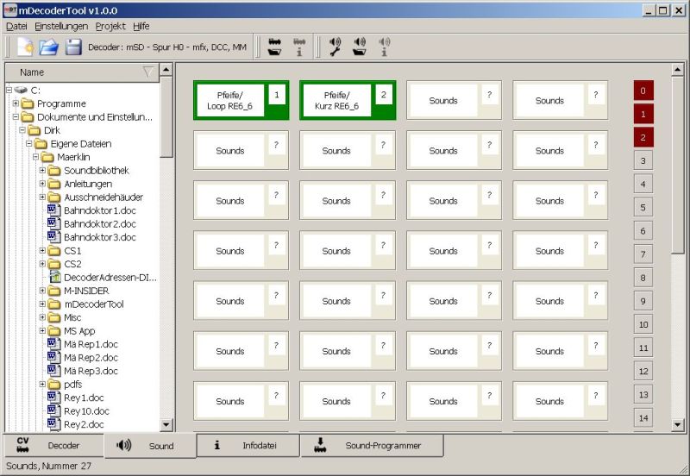Expand the Anleitungen folder
Screen dimensions: 690x476
(x=42, y=184)
